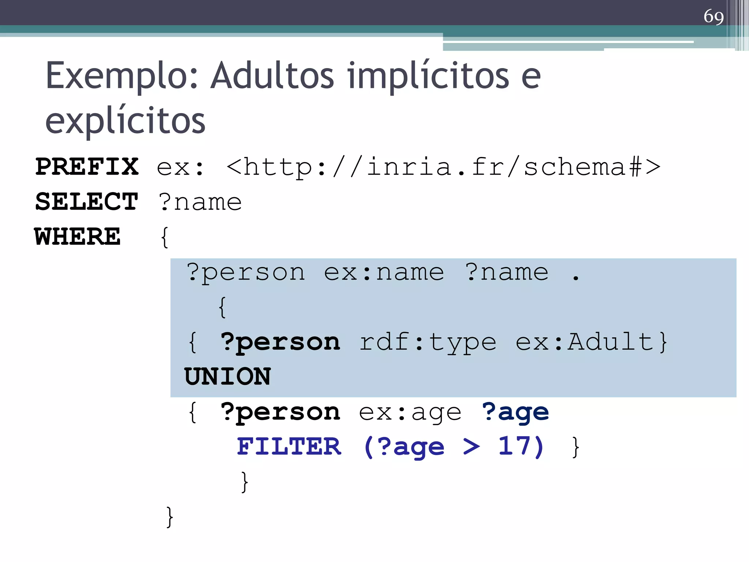The image size is (749, 562).
Task: Click the SELECT keyword
Action: tap(87, 202)
